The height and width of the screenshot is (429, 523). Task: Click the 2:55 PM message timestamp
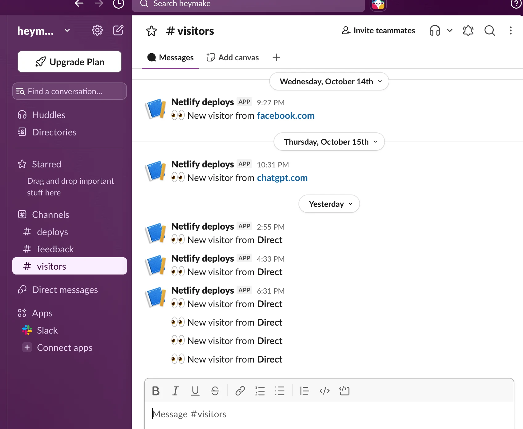click(x=271, y=227)
